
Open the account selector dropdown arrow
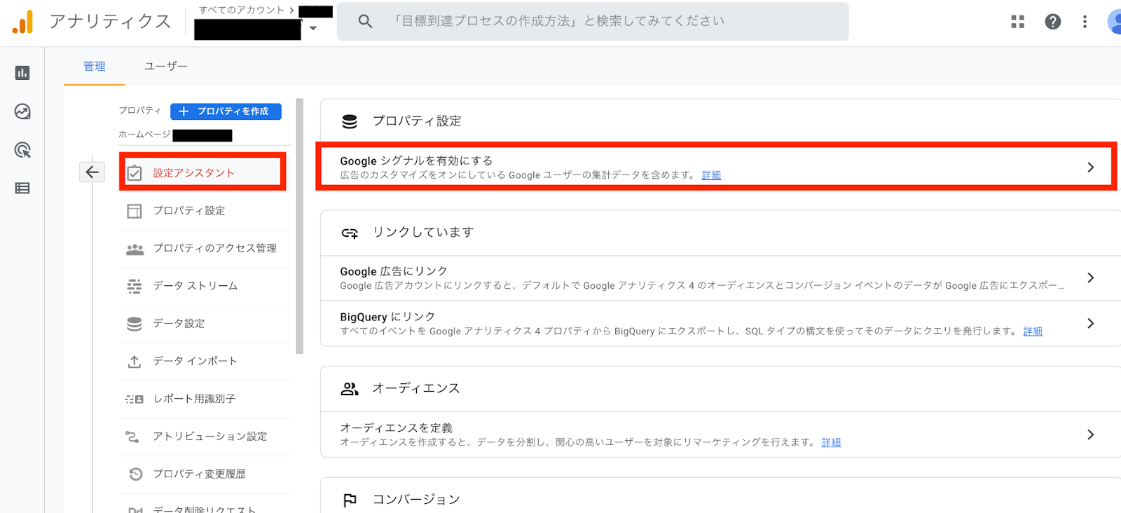tap(313, 29)
